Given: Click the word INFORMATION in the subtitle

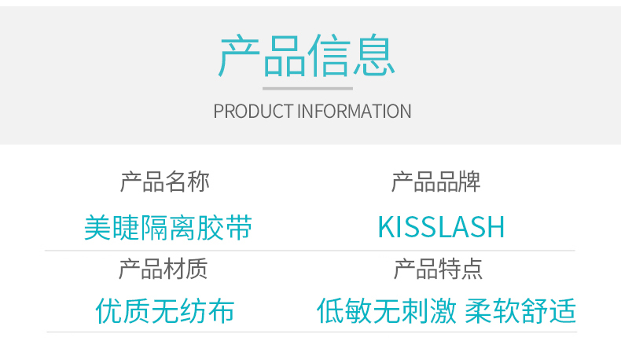Looking at the screenshot, I should [354, 112].
